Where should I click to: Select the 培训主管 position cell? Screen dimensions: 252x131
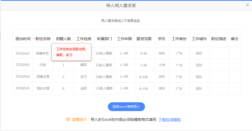pos(43,88)
